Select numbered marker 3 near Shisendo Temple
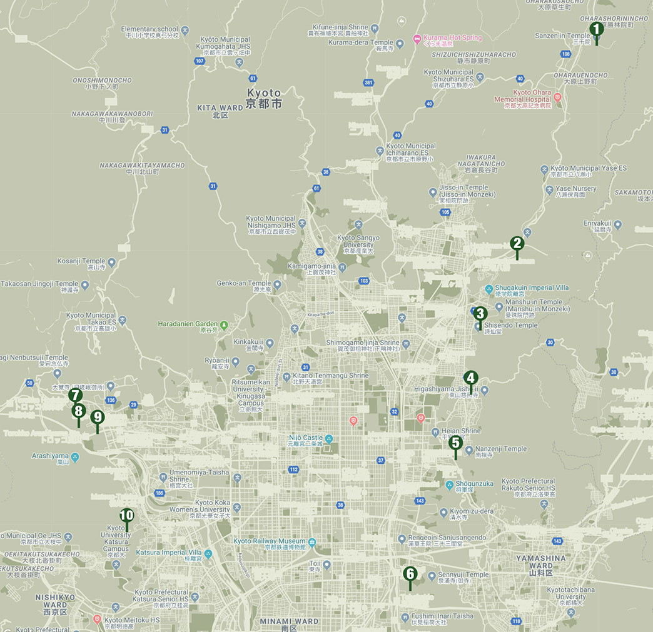 (480, 314)
